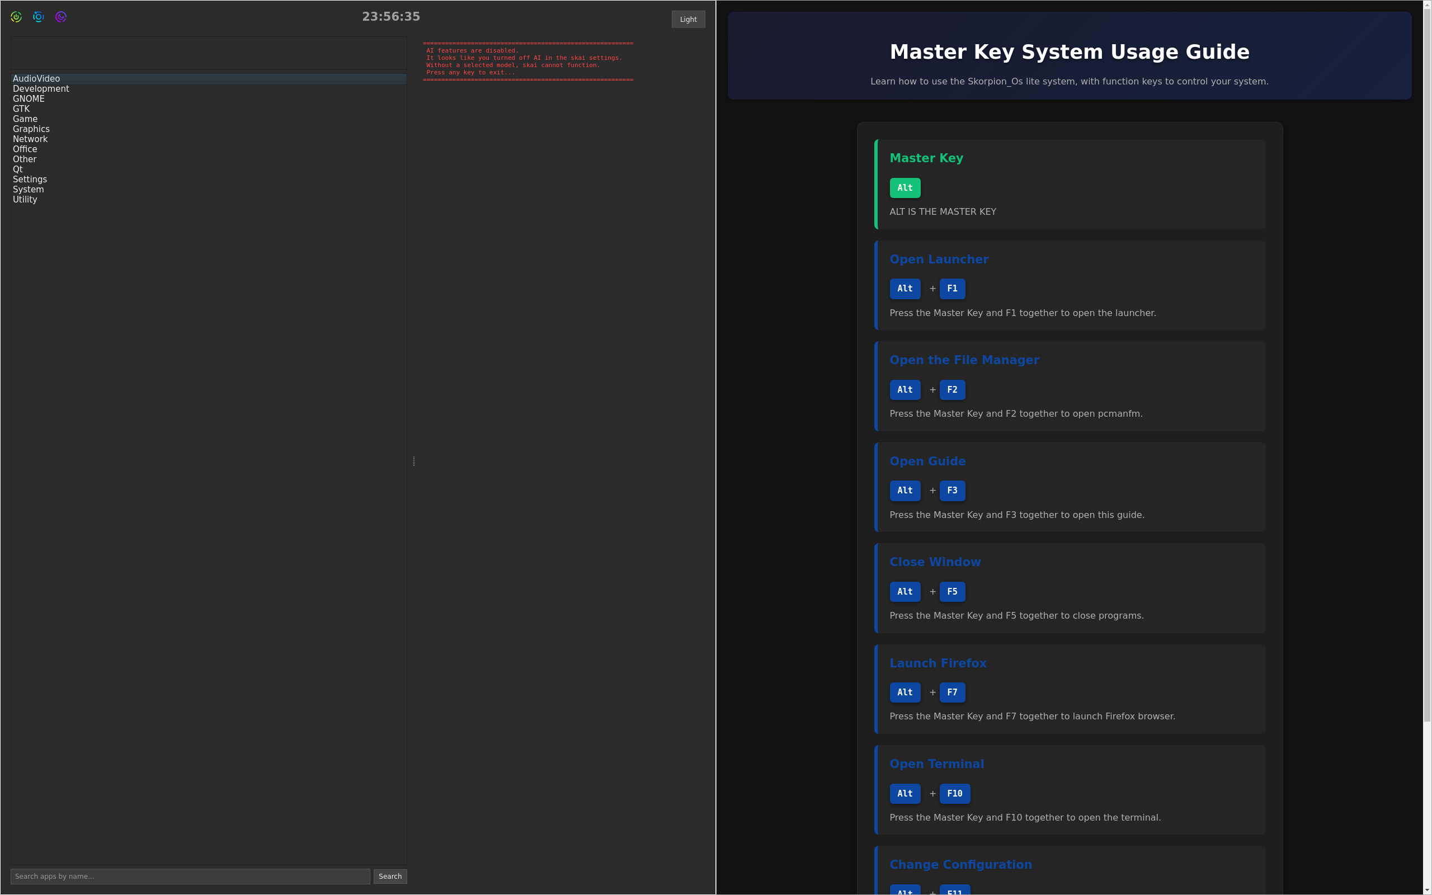Click the F2 key badge under File Manager
The image size is (1432, 895).
(952, 389)
